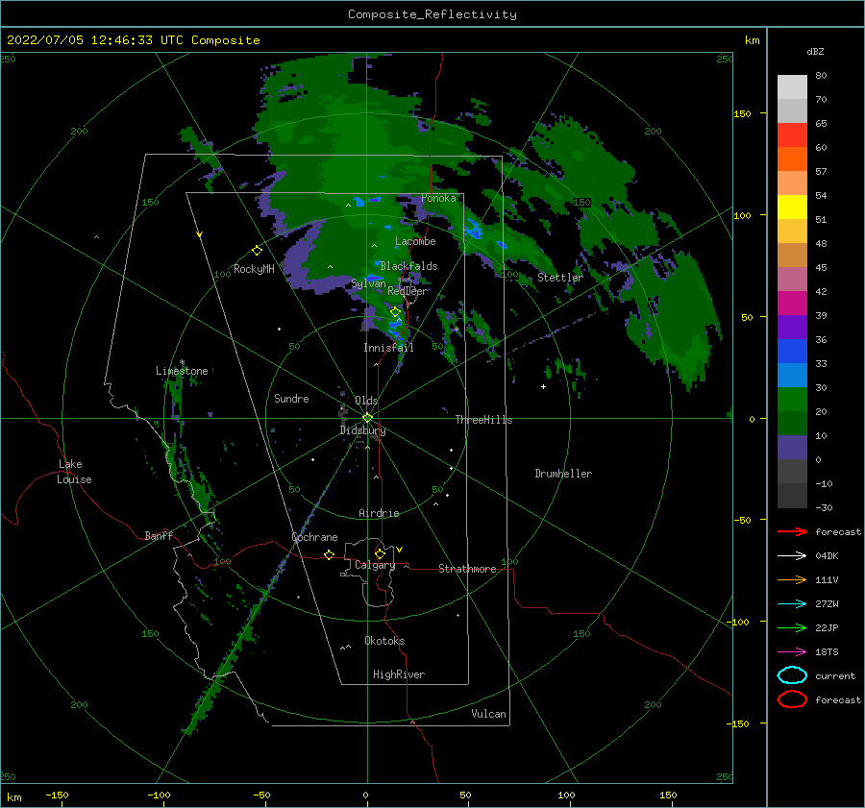Click the white 04DK arrow icon
Screen dimensions: 865x808
[x=792, y=556]
